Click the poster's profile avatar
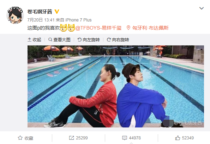This screenshot has height=144, width=210. [15, 15]
